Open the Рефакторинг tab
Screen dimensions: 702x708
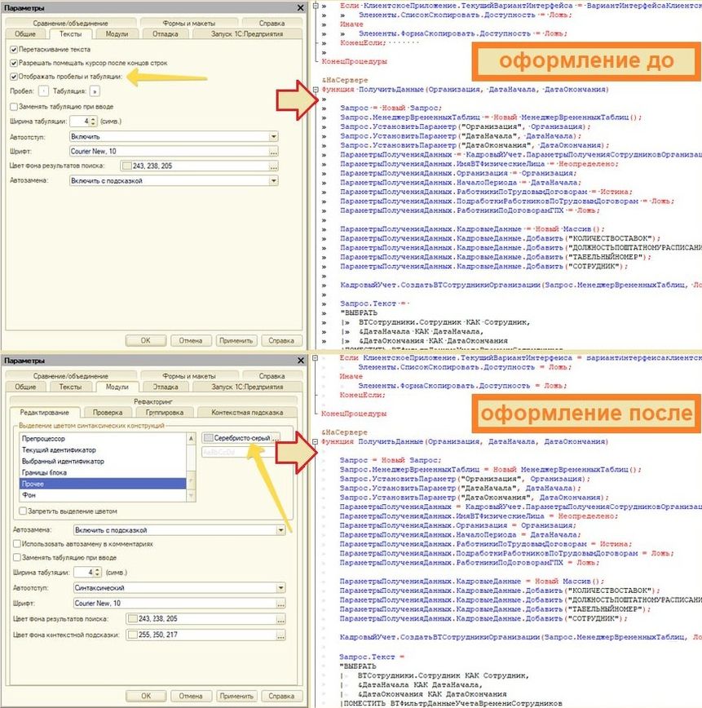[152, 401]
